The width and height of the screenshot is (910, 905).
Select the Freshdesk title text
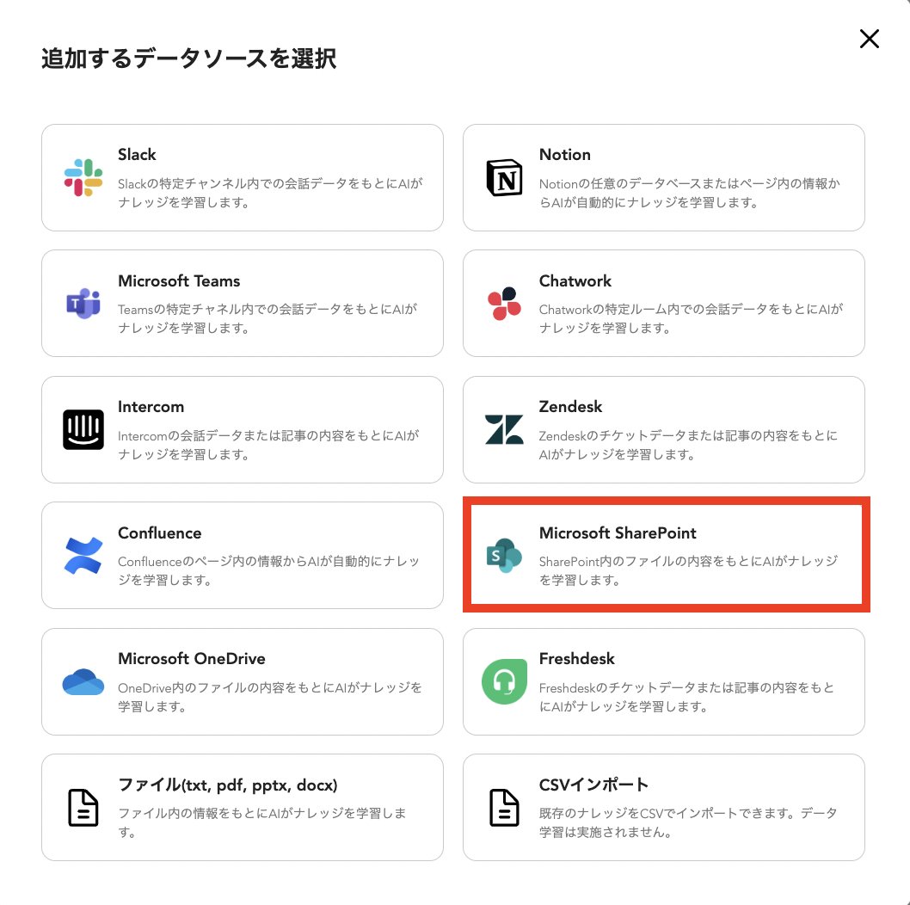point(577,659)
